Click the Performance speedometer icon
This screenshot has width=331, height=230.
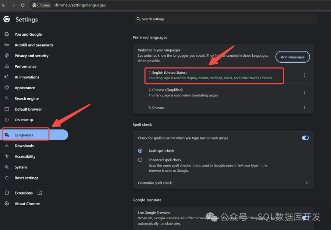[x=8, y=66]
